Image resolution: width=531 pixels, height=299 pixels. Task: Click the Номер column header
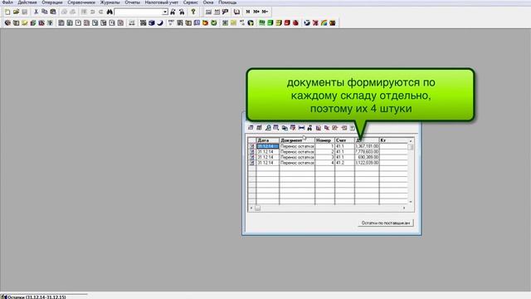tap(324, 140)
